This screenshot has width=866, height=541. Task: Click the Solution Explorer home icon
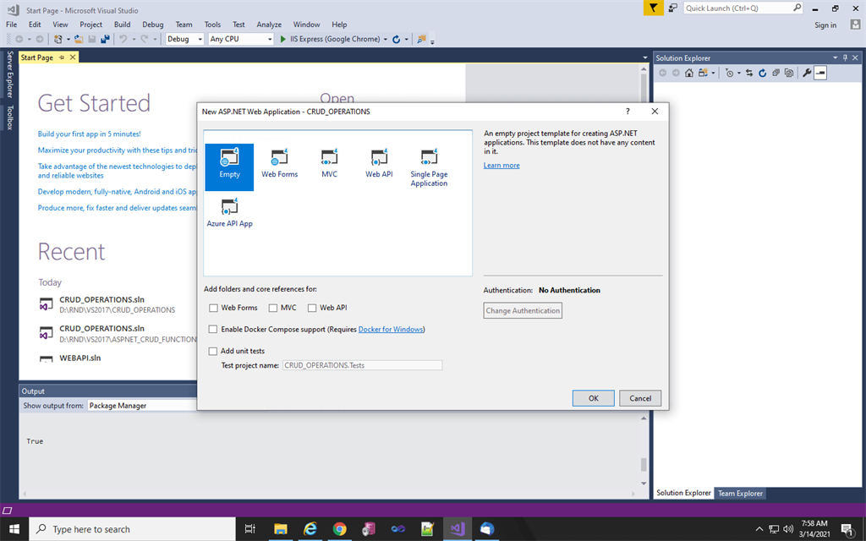pyautogui.click(x=689, y=72)
